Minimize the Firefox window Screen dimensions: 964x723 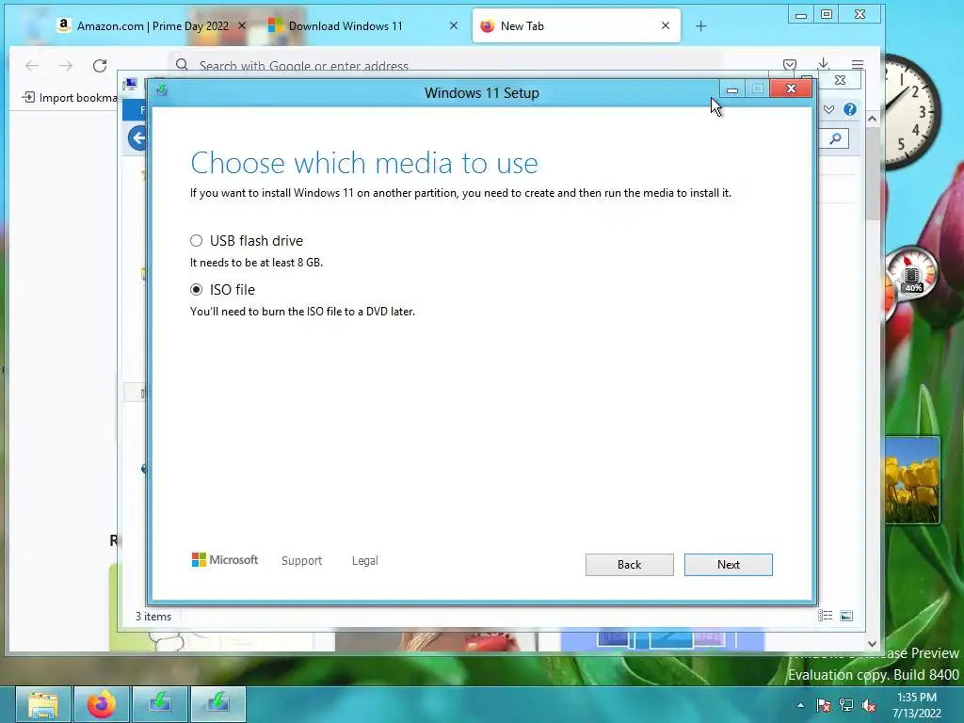[x=801, y=15]
